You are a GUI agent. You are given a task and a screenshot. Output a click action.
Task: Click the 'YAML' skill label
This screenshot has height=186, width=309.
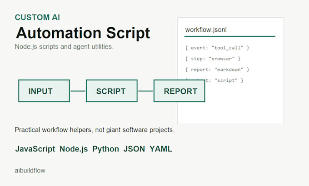pyautogui.click(x=161, y=149)
